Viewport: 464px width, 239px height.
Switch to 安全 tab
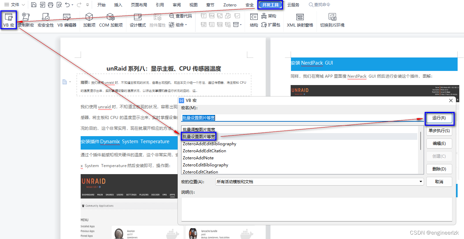click(x=250, y=5)
